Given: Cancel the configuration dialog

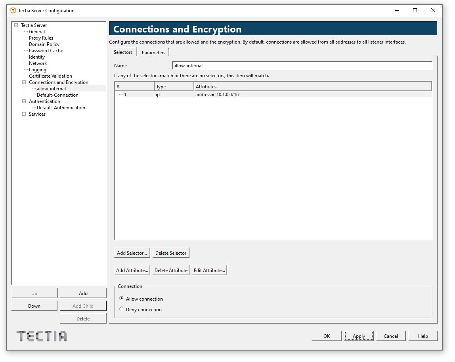Looking at the screenshot, I should tap(391, 336).
